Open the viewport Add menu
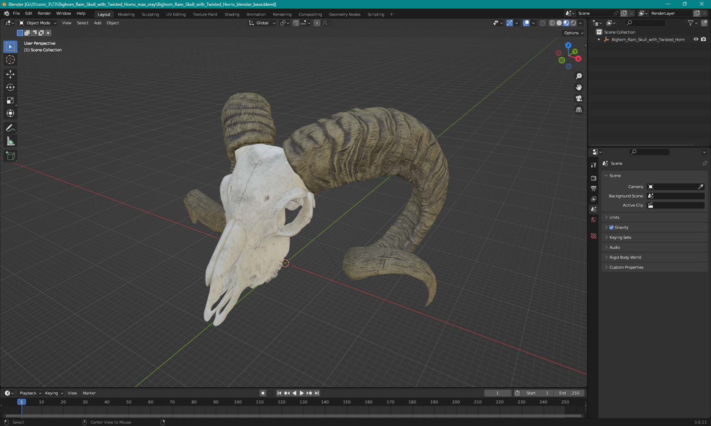This screenshot has height=426, width=711. (x=97, y=23)
